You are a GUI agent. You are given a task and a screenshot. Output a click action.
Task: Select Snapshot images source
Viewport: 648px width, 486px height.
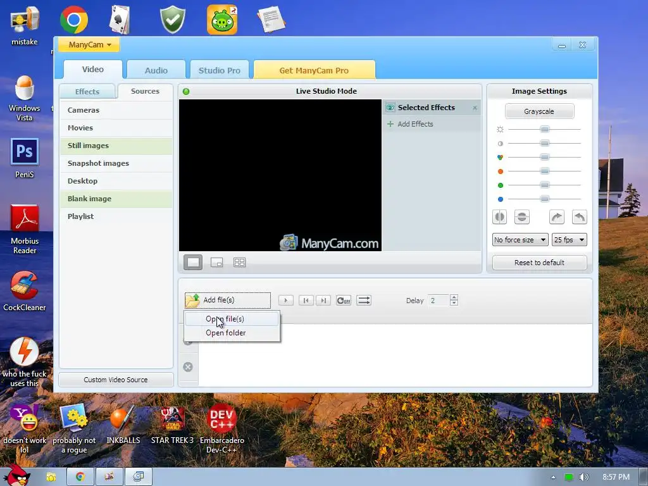coord(116,163)
